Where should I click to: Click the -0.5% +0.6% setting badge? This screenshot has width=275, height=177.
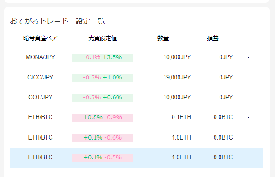pos(103,98)
